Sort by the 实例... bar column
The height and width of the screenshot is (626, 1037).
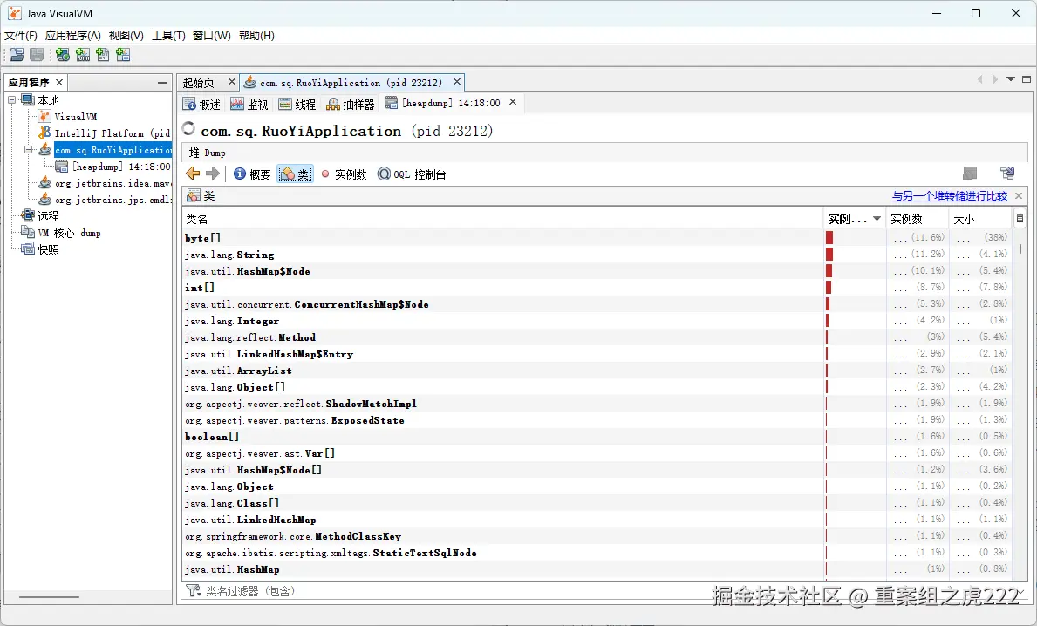click(854, 219)
